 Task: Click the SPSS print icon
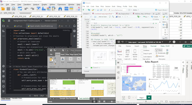tap(14, 9)
